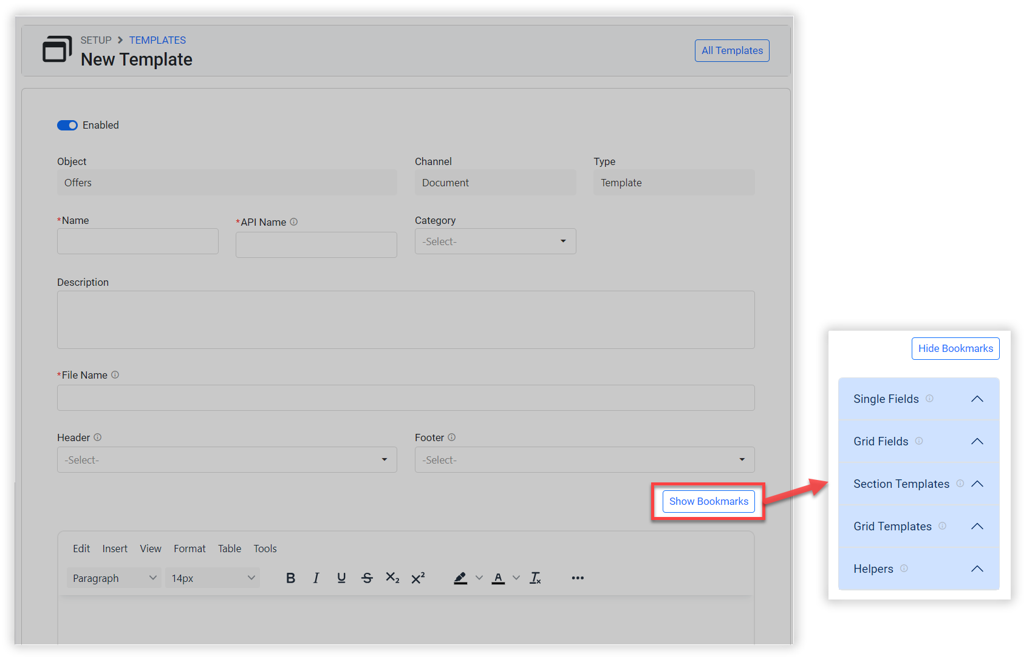Toggle the Enabled switch off
The height and width of the screenshot is (662, 1035).
(67, 125)
